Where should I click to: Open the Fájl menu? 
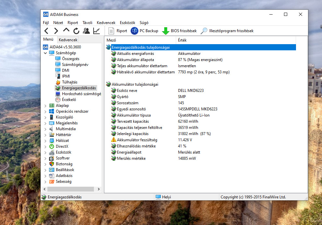click(46, 23)
